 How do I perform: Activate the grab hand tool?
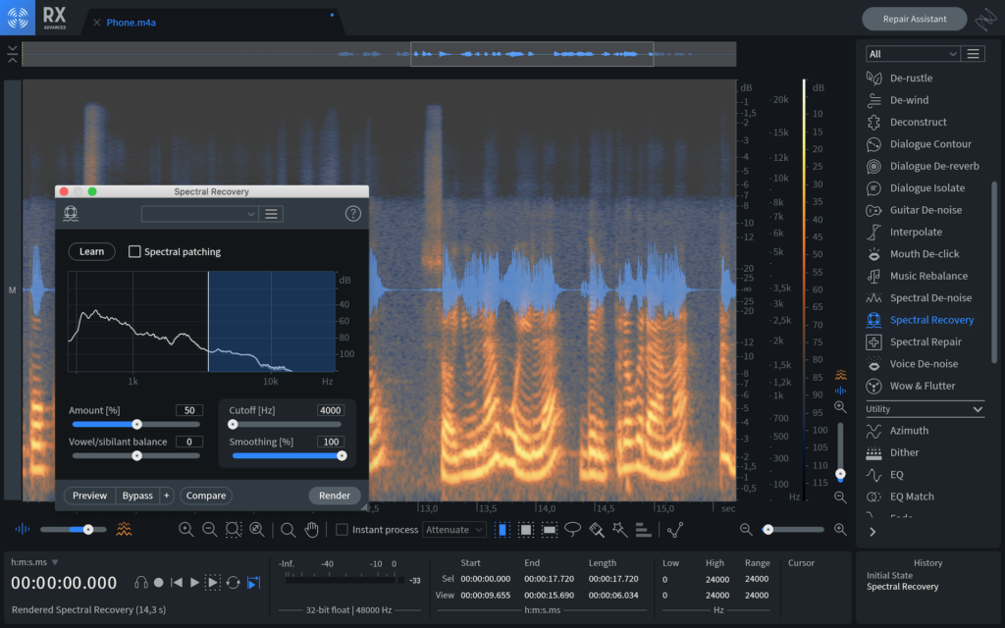click(x=312, y=530)
